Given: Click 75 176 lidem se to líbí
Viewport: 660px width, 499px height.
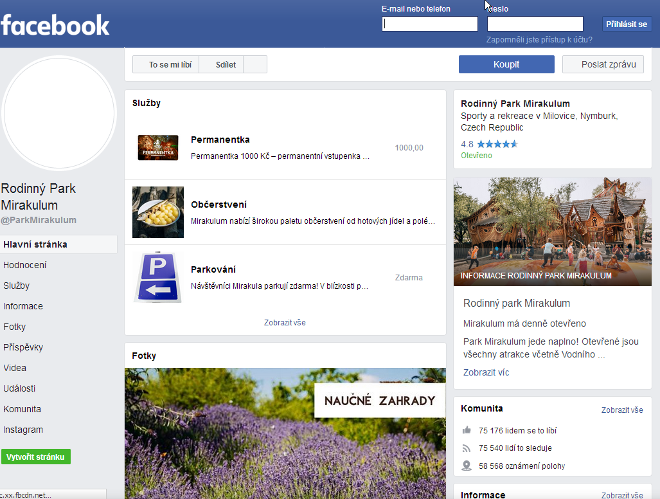Looking at the screenshot, I should 518,430.
